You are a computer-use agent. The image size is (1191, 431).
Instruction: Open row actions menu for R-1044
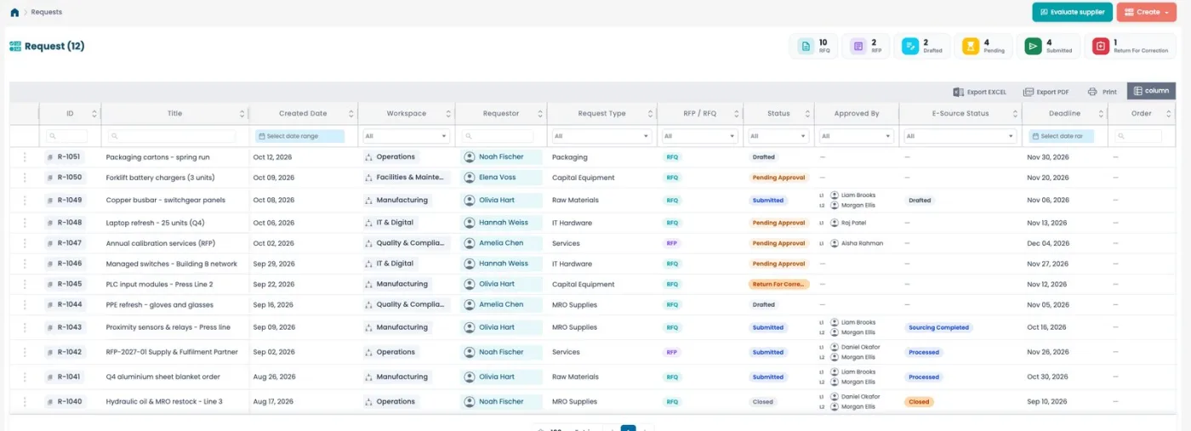[x=25, y=304]
